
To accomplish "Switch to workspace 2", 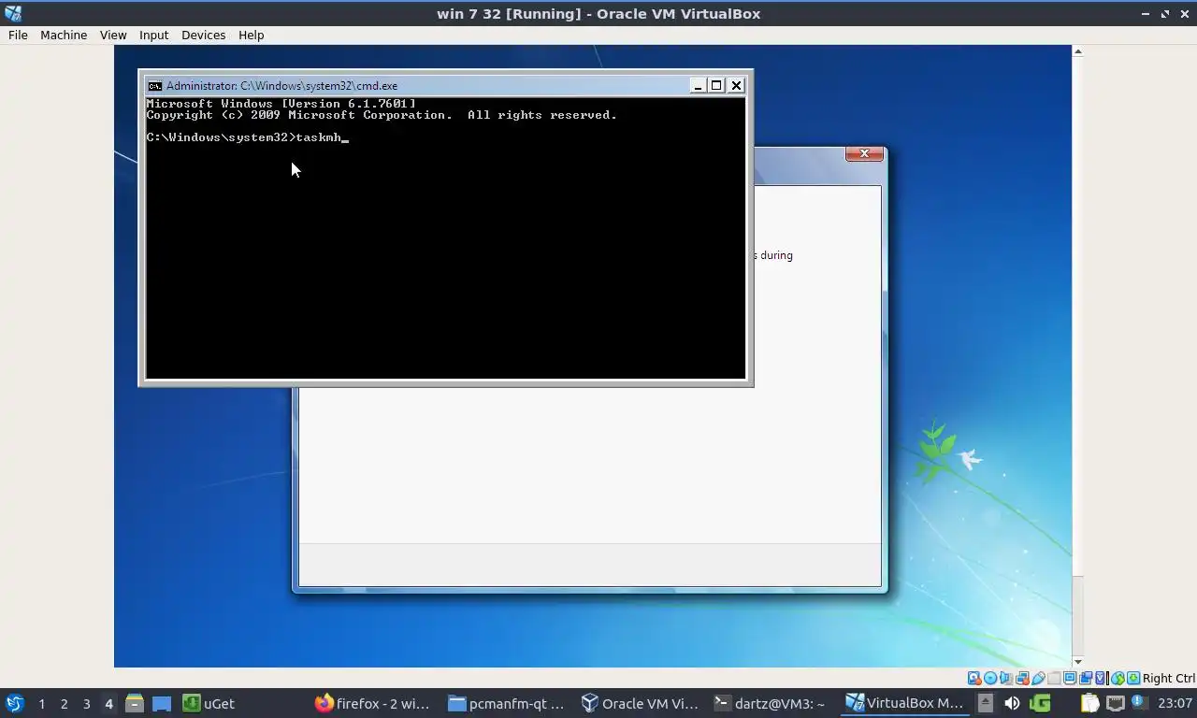I will (x=64, y=703).
